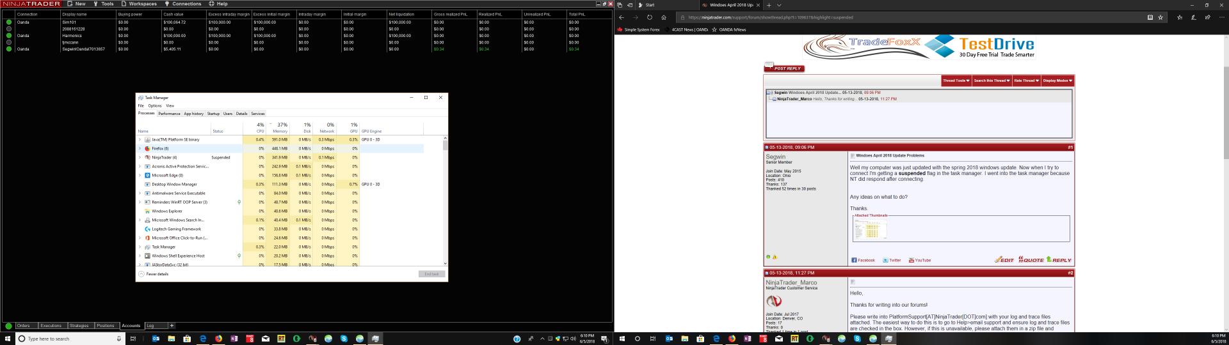
Task: Select the Positions tab
Action: [106, 326]
